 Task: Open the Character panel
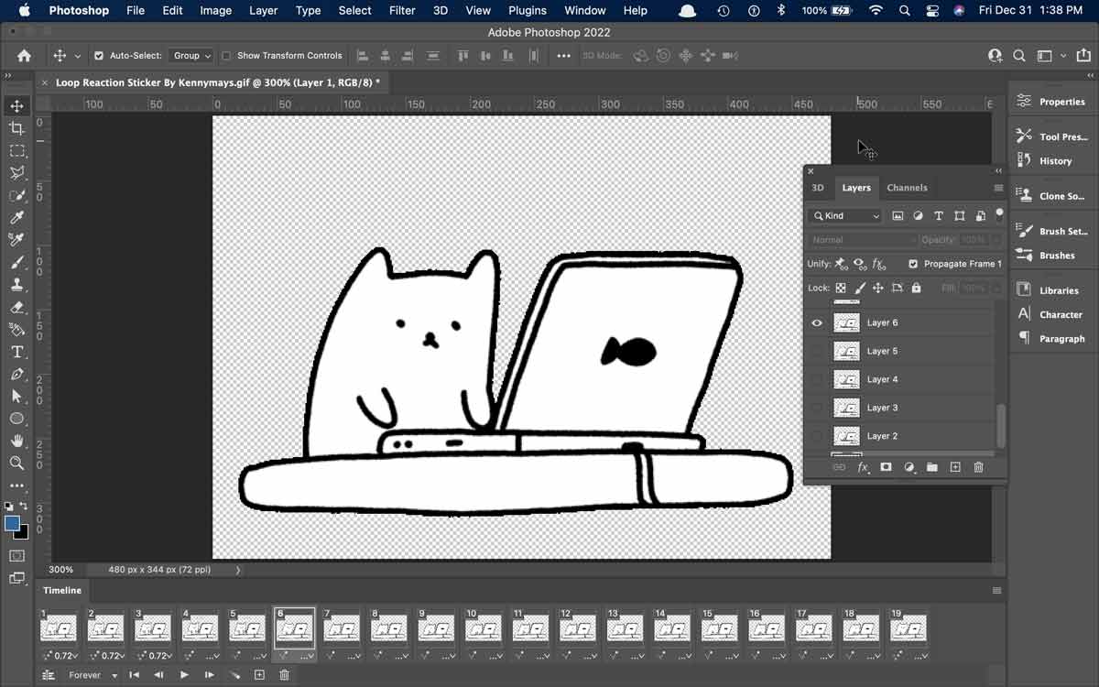[x=1050, y=314]
